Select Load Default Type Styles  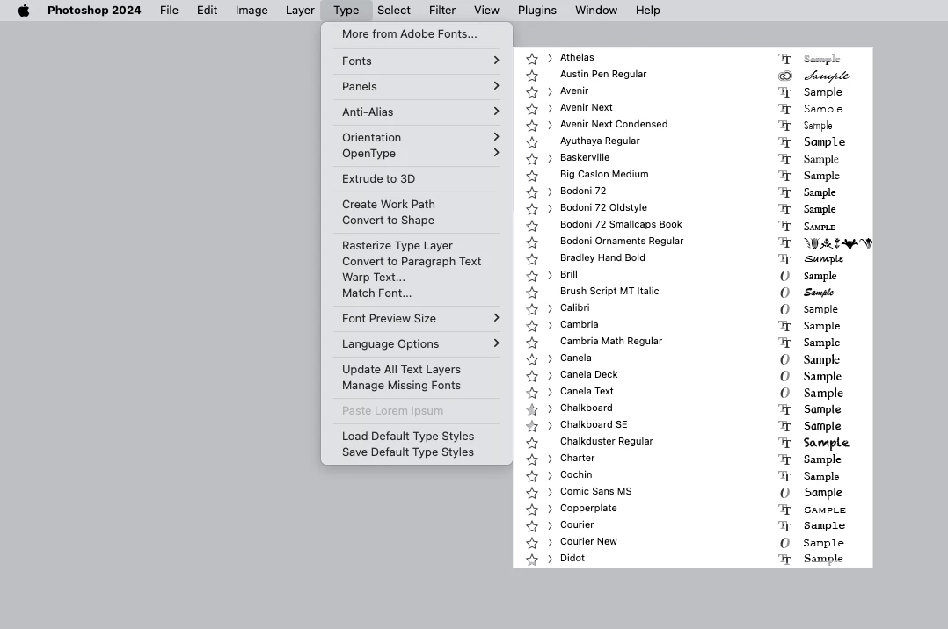pos(417,437)
